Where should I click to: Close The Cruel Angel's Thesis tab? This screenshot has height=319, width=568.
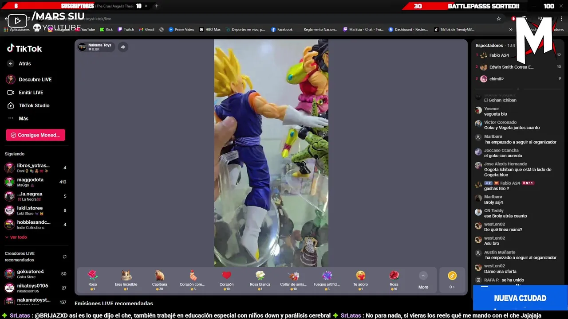(x=146, y=6)
